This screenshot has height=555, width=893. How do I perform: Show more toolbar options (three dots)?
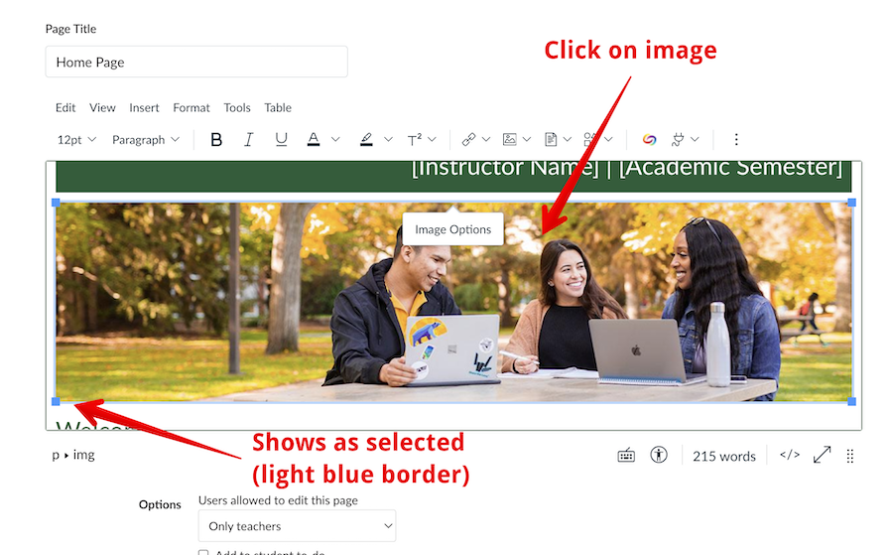736,140
